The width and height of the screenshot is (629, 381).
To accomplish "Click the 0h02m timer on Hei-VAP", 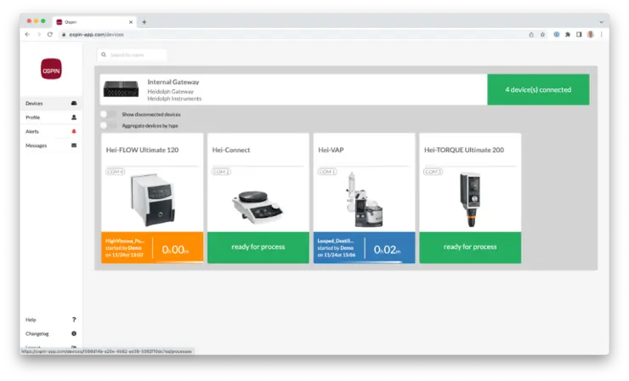I will click(387, 250).
